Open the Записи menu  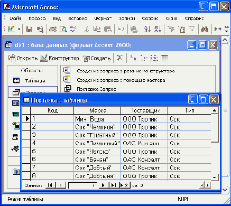click(127, 18)
